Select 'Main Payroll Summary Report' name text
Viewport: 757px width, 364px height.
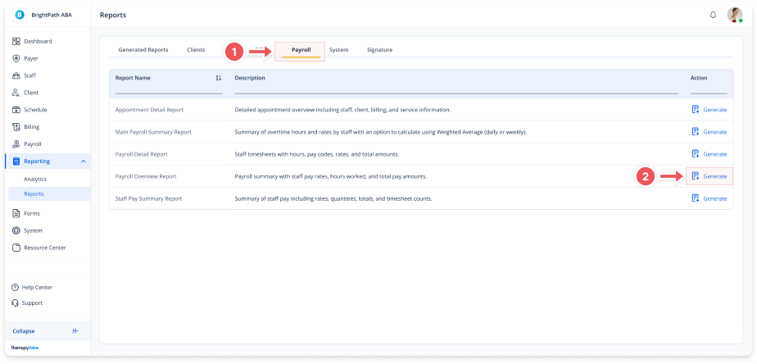point(153,132)
